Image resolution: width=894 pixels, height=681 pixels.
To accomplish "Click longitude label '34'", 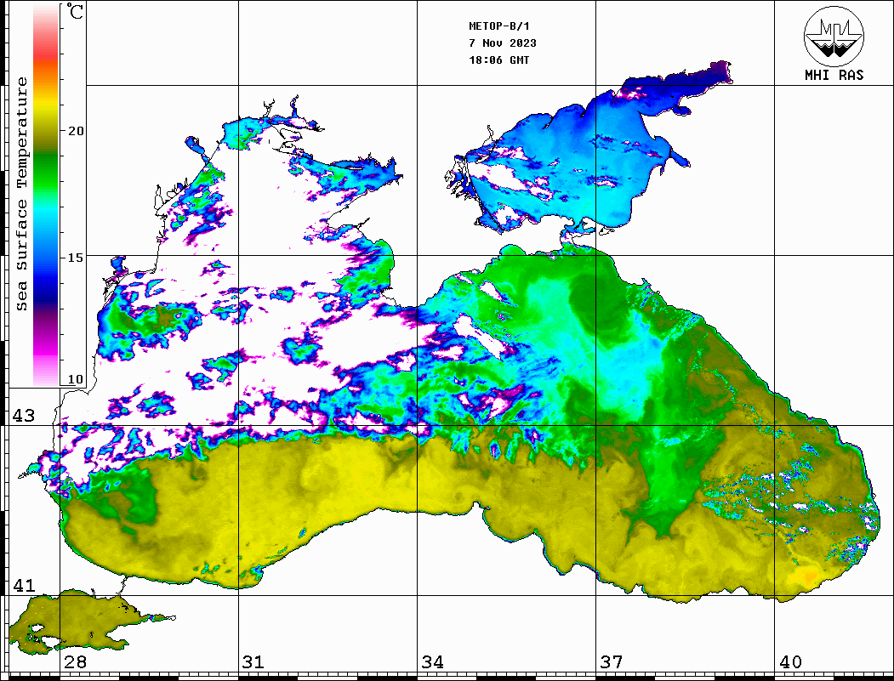I will [433, 662].
